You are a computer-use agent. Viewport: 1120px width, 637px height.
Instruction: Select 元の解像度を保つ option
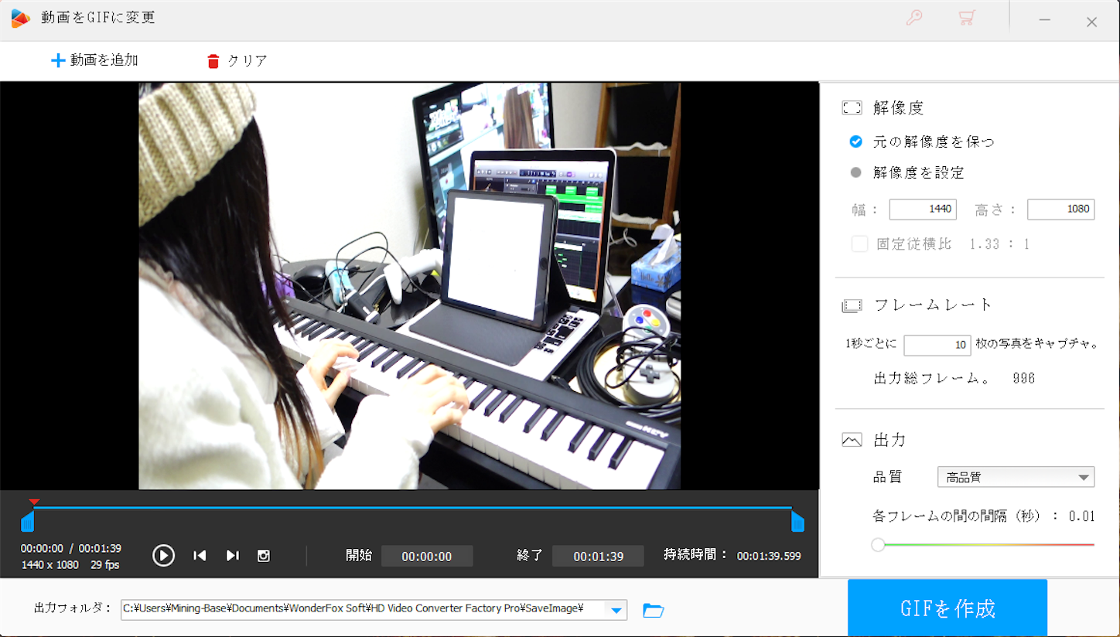pyautogui.click(x=855, y=141)
